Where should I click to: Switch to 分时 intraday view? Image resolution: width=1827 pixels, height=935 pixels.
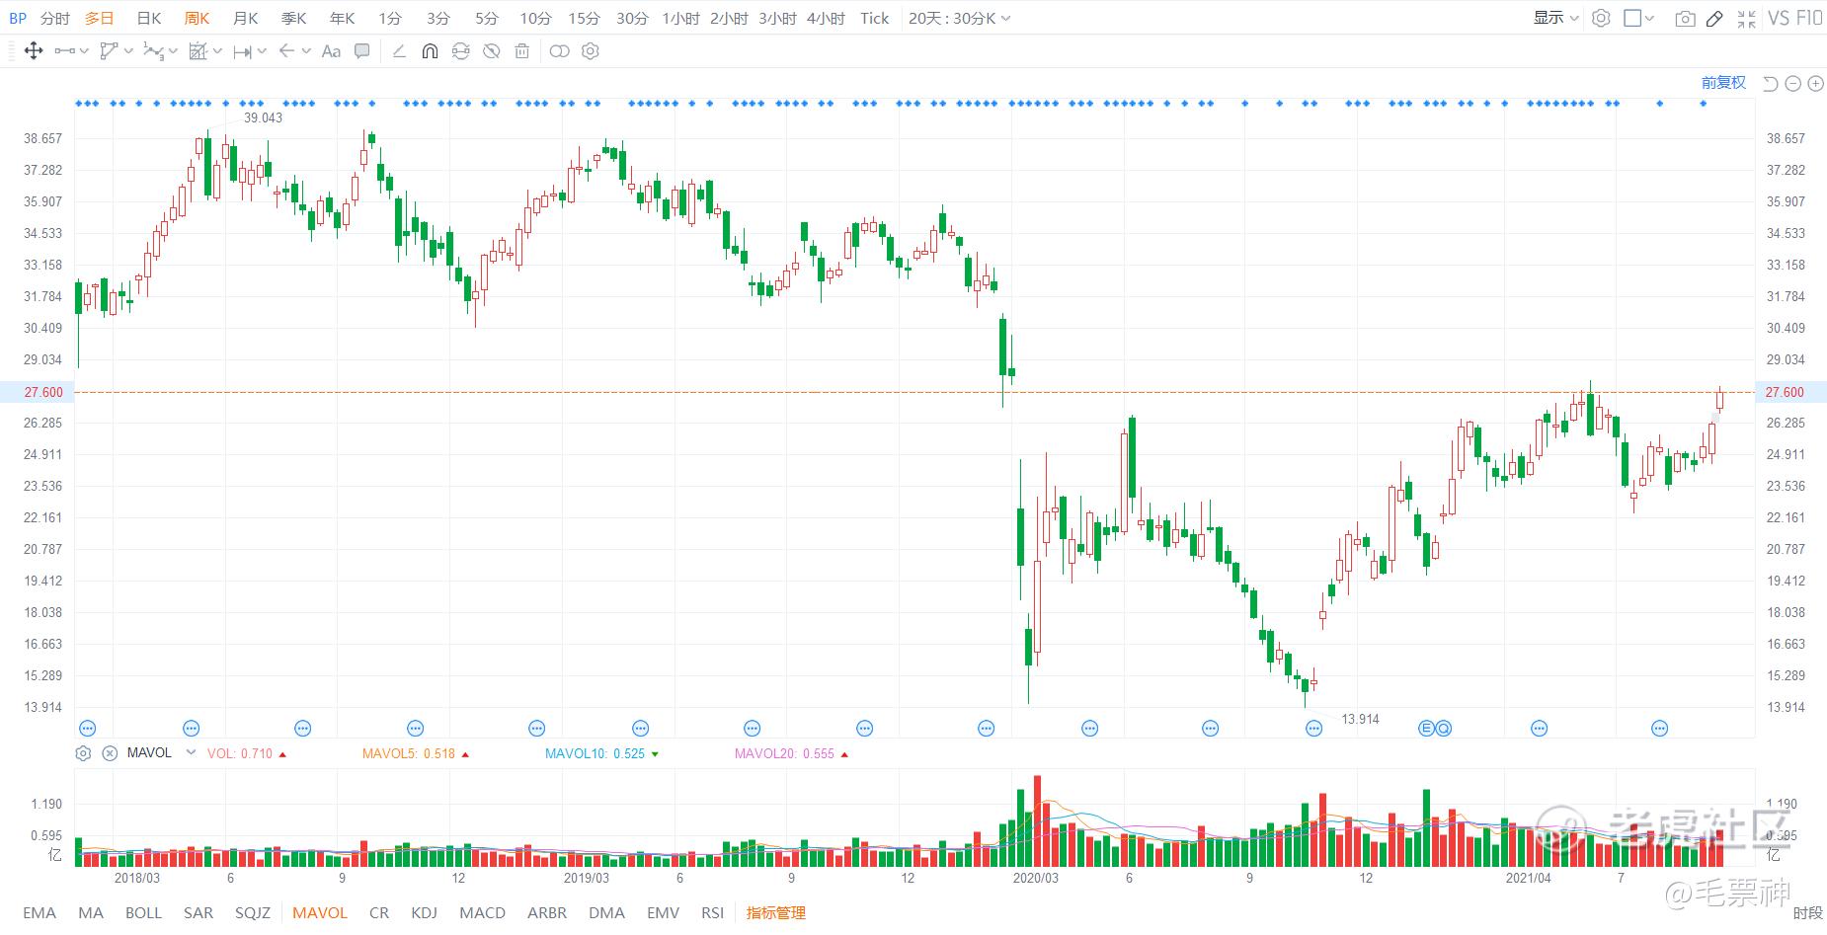(x=55, y=18)
